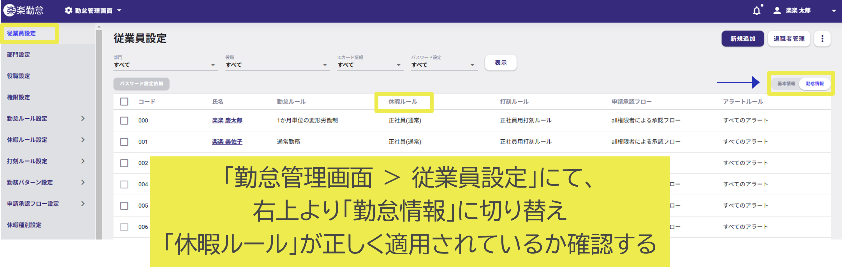
Task: Open the 役職 filter dropdown
Action: click(277, 65)
